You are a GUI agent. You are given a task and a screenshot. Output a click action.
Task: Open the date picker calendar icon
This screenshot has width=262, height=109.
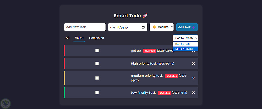(143, 27)
